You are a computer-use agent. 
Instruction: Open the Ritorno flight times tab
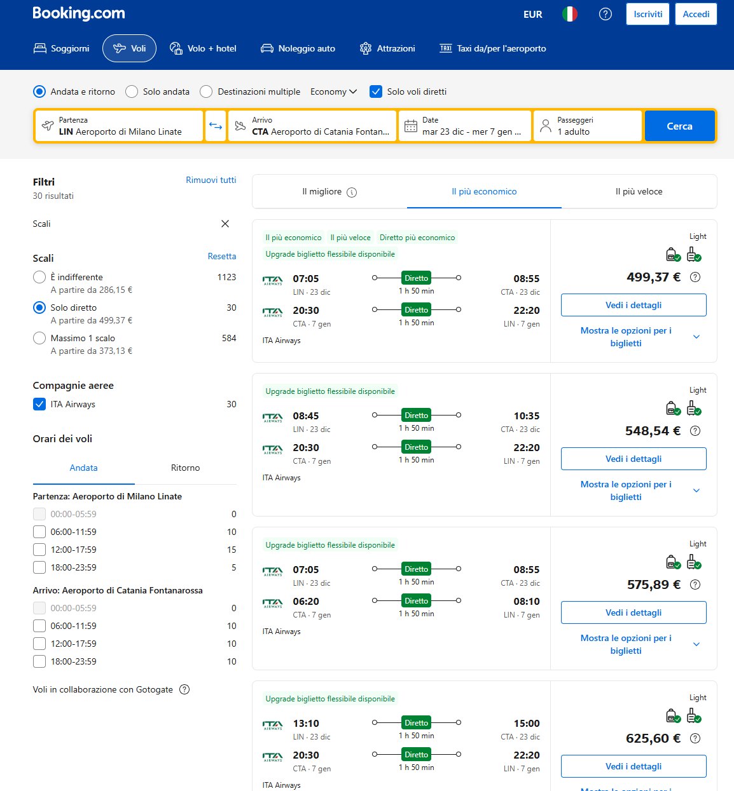[x=185, y=468]
